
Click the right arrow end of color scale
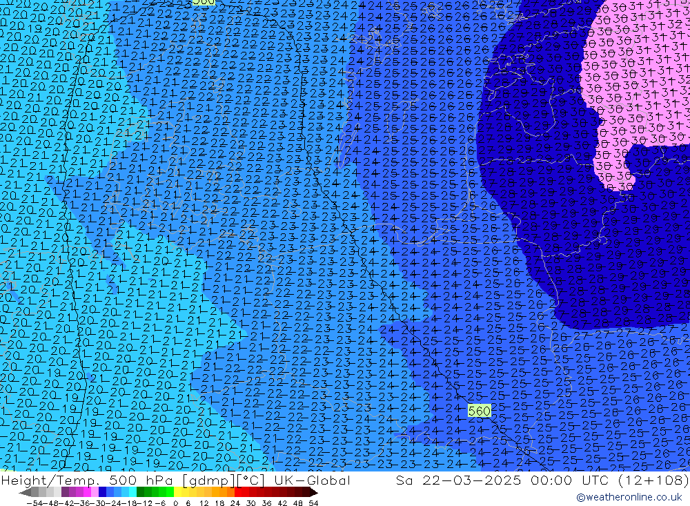(314, 492)
